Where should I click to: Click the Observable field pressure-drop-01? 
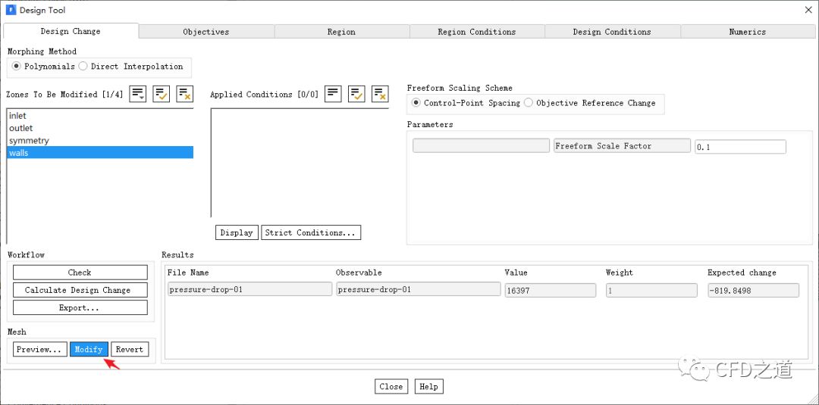pyautogui.click(x=419, y=291)
